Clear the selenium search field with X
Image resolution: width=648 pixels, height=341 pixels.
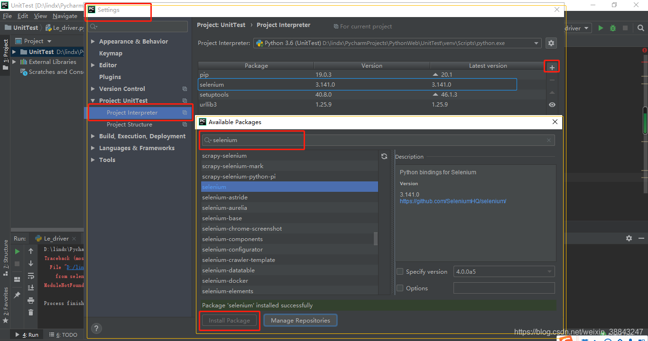549,140
